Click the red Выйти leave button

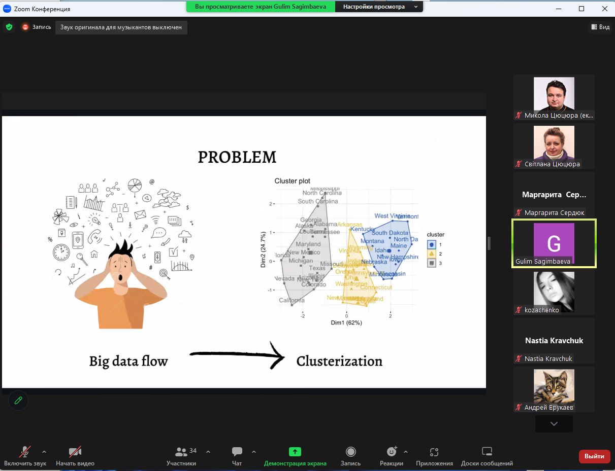click(594, 456)
